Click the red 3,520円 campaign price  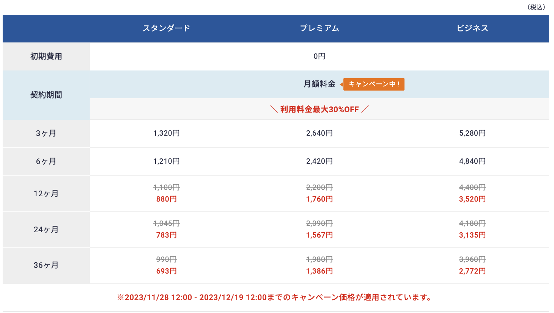tap(472, 199)
